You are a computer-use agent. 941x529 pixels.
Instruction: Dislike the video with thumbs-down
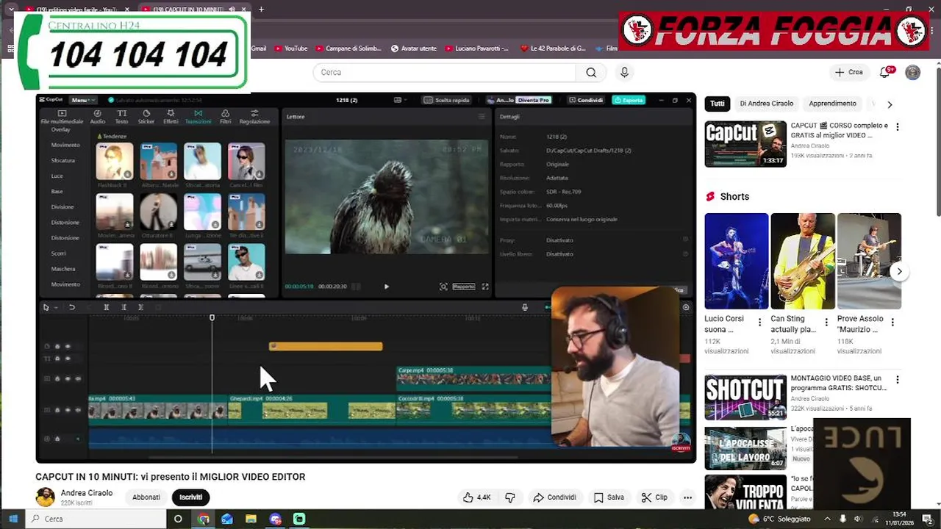pyautogui.click(x=510, y=497)
